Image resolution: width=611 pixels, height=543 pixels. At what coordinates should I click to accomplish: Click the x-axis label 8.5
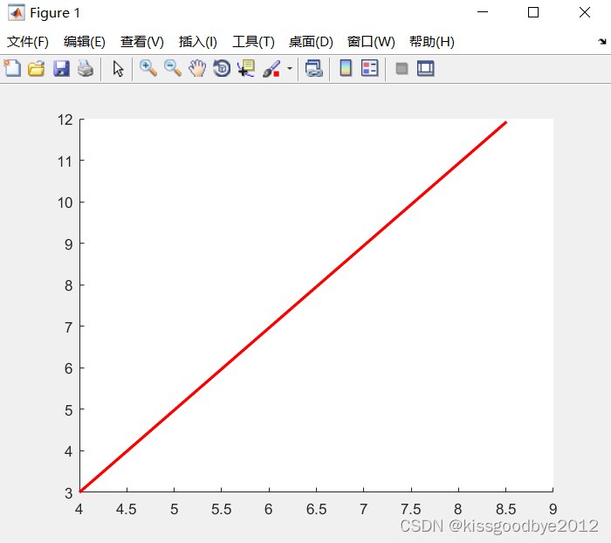(505, 509)
